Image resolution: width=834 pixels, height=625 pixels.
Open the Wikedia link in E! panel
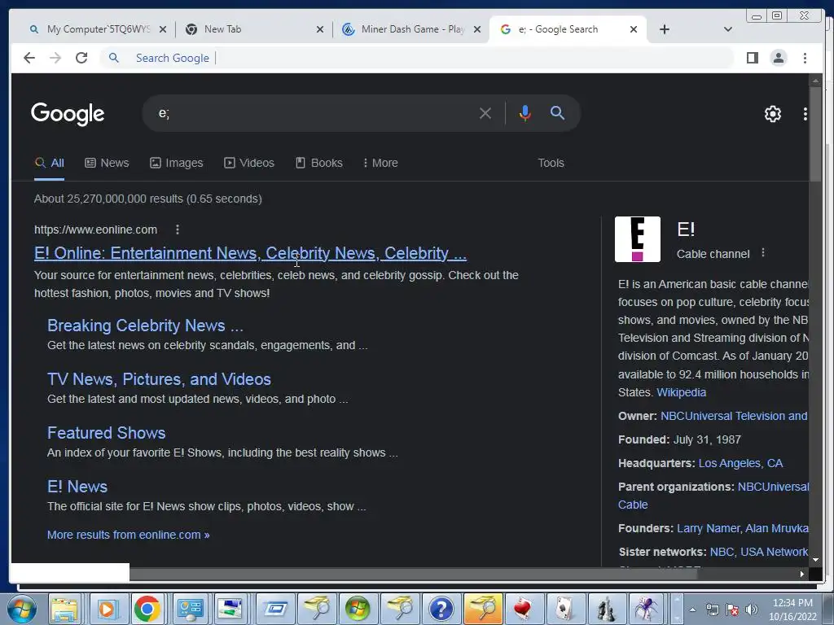point(682,392)
